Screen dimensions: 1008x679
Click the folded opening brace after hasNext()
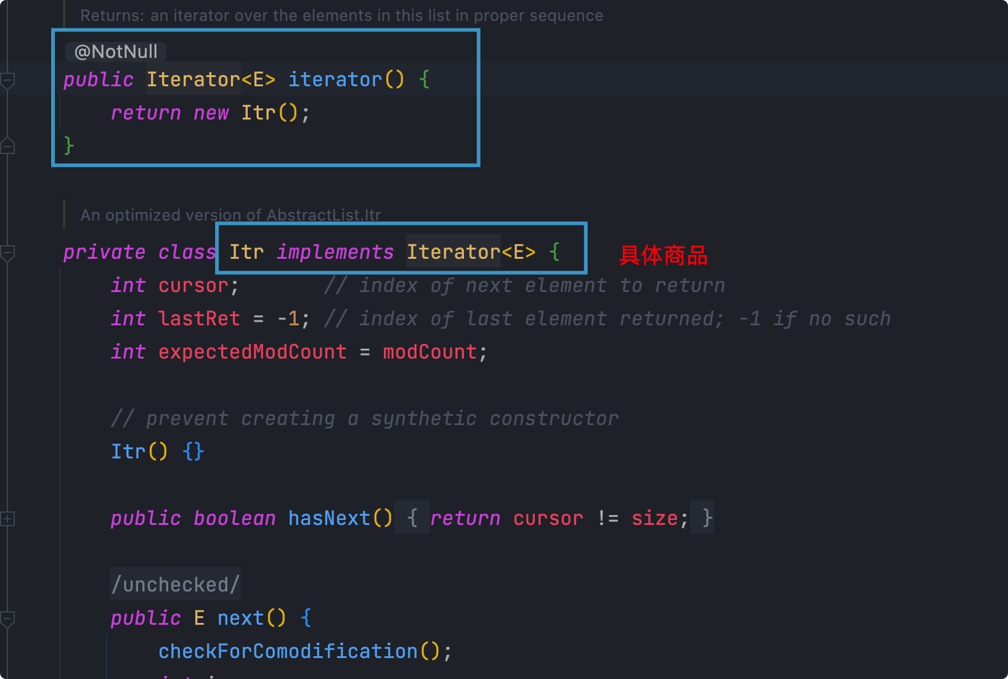pyautogui.click(x=412, y=518)
